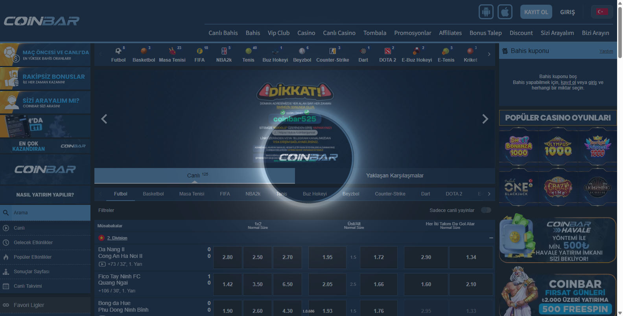Click in the Arama search field
Viewport: 623px width, 316px height.
click(51, 213)
